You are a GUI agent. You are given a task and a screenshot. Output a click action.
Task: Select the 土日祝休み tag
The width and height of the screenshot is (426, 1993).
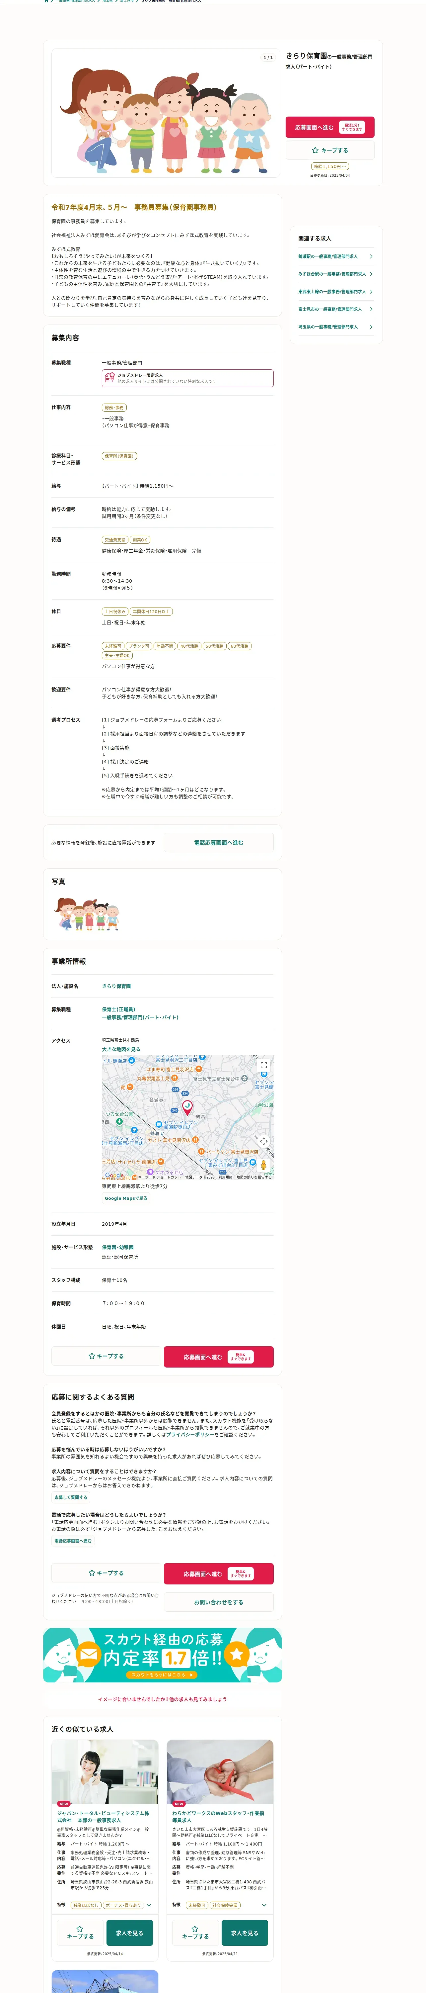click(x=114, y=611)
